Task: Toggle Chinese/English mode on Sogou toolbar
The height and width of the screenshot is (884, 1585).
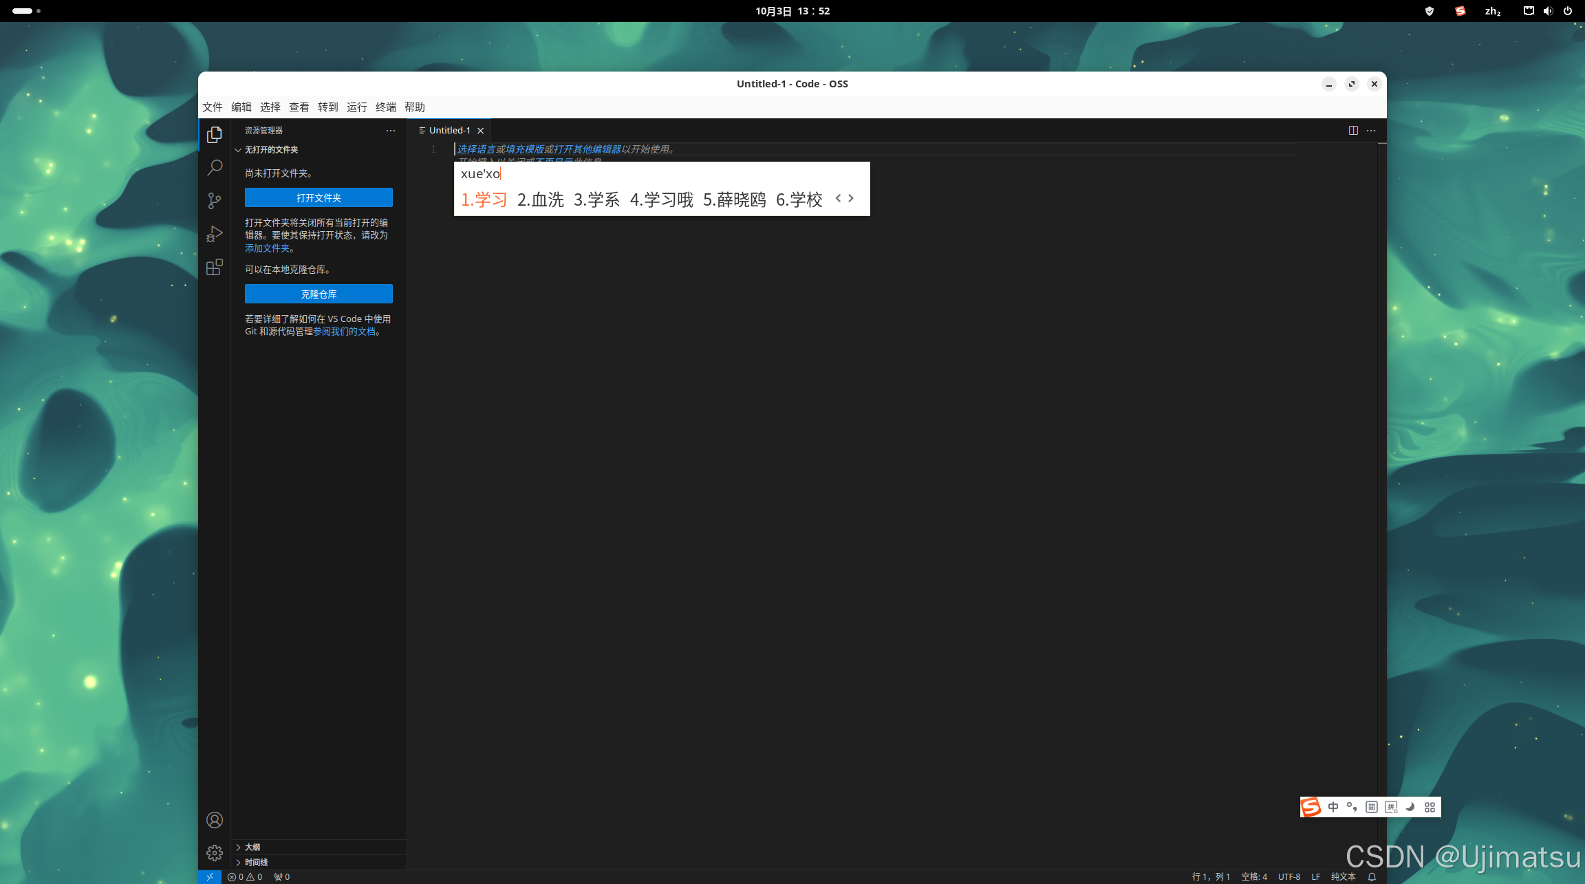Action: coord(1333,807)
